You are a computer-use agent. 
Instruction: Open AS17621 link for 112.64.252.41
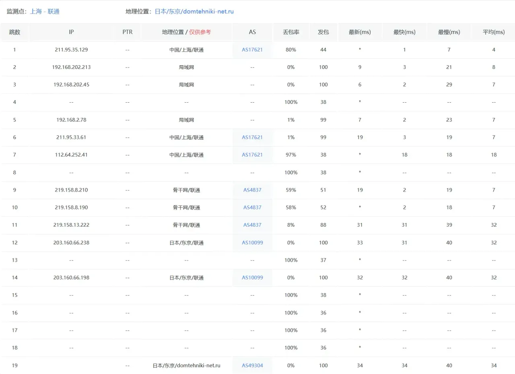[x=252, y=155]
